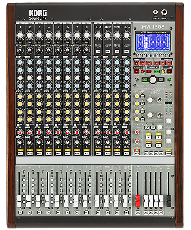
Task: Activate mute group A
Action: 149,137
